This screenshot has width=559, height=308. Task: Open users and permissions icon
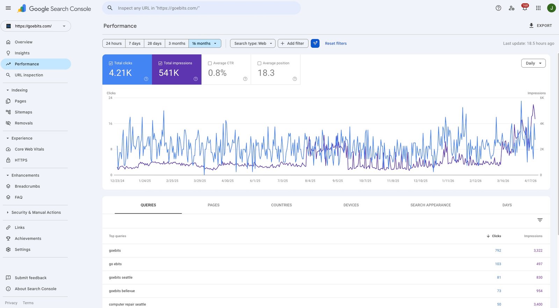[x=511, y=8]
